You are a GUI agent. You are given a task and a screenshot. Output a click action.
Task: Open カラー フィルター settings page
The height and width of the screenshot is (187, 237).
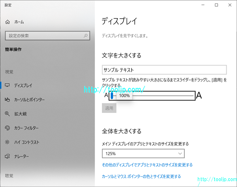26,128
